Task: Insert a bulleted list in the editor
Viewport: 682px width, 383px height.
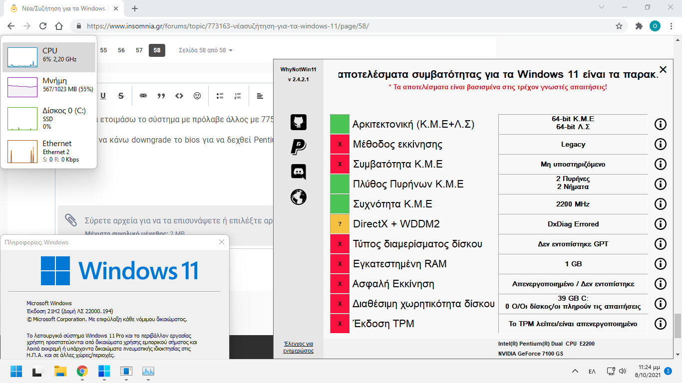Action: [220, 96]
